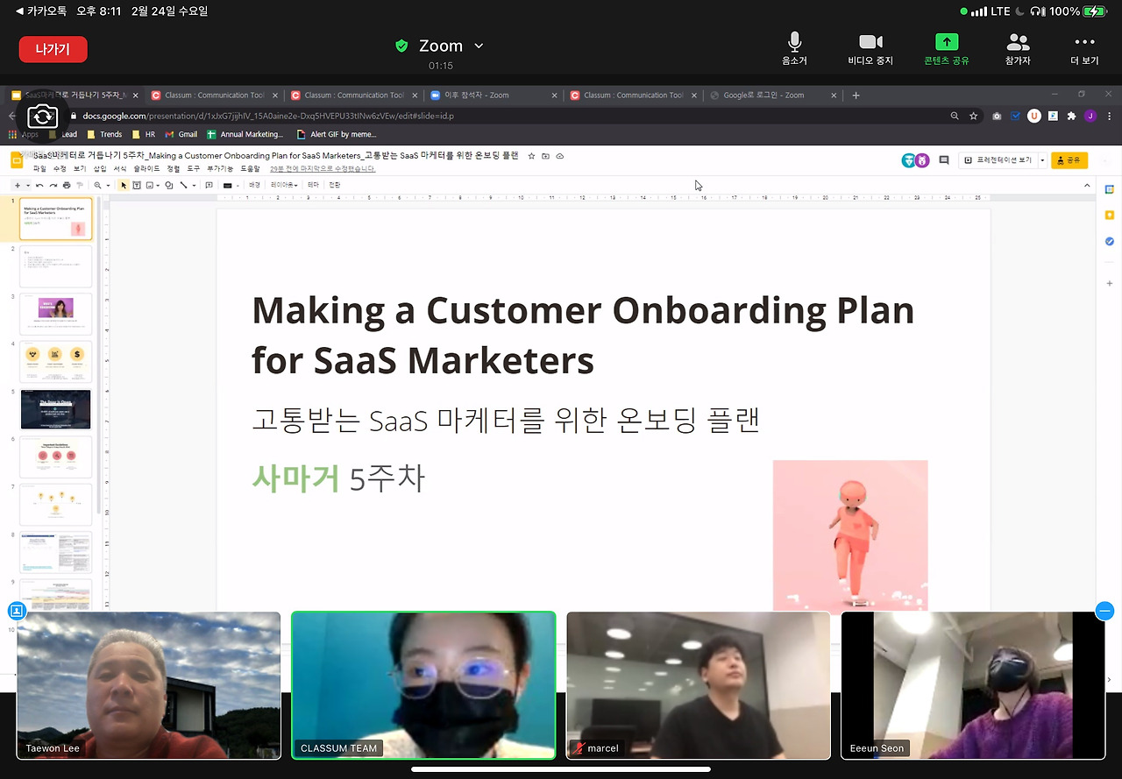The width and height of the screenshot is (1122, 779).
Task: Expand the Slides zoom level dropdown
Action: (x=107, y=186)
